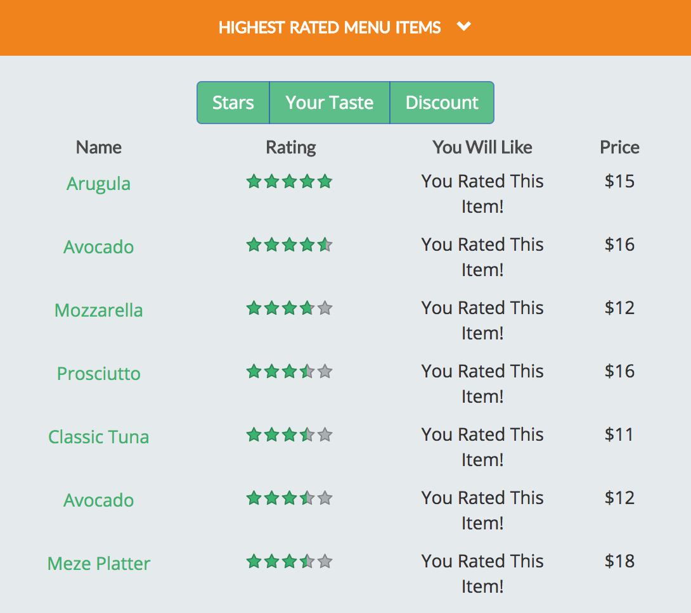Click the first star of $12 Avocado
The width and height of the screenshot is (691, 613).
[254, 498]
